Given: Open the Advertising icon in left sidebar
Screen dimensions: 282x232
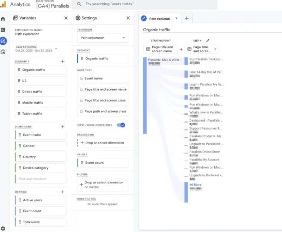Looking at the screenshot, I should click(x=3, y=52).
